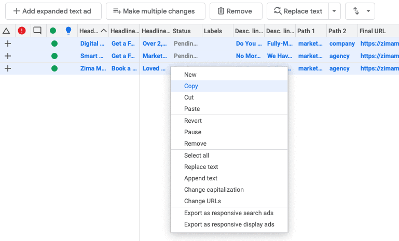The width and height of the screenshot is (399, 241).
Task: Click plus icon on Digital ad row
Action: point(7,44)
